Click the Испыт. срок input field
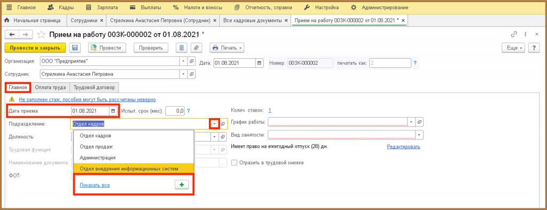The image size is (547, 210). (175, 111)
